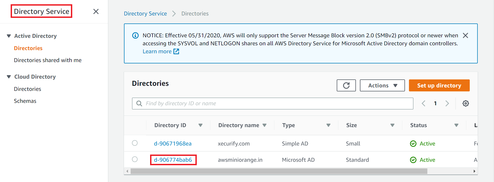Click Active status icon for awsminiorange.in

point(413,160)
